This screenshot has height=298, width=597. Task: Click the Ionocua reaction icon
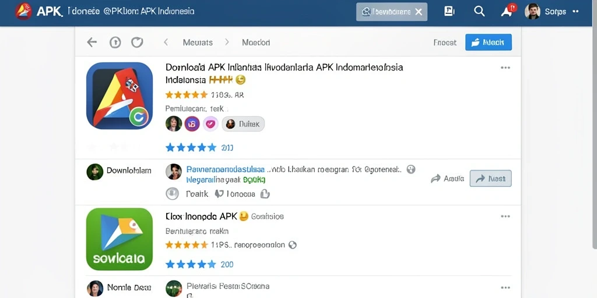coord(219,194)
